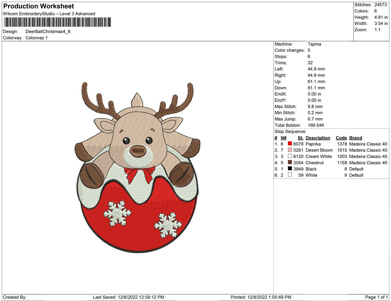
Task: Click the Cream White color swatch
Action: 290,156
